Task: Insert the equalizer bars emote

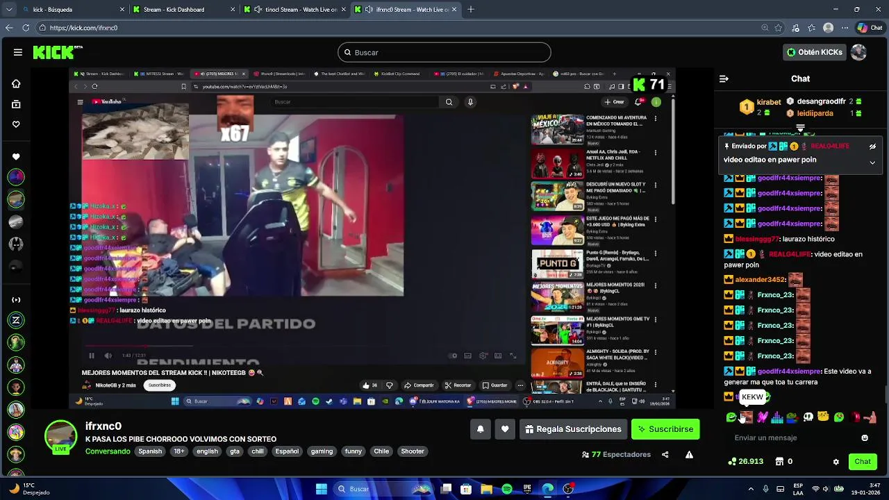Action: point(777,417)
